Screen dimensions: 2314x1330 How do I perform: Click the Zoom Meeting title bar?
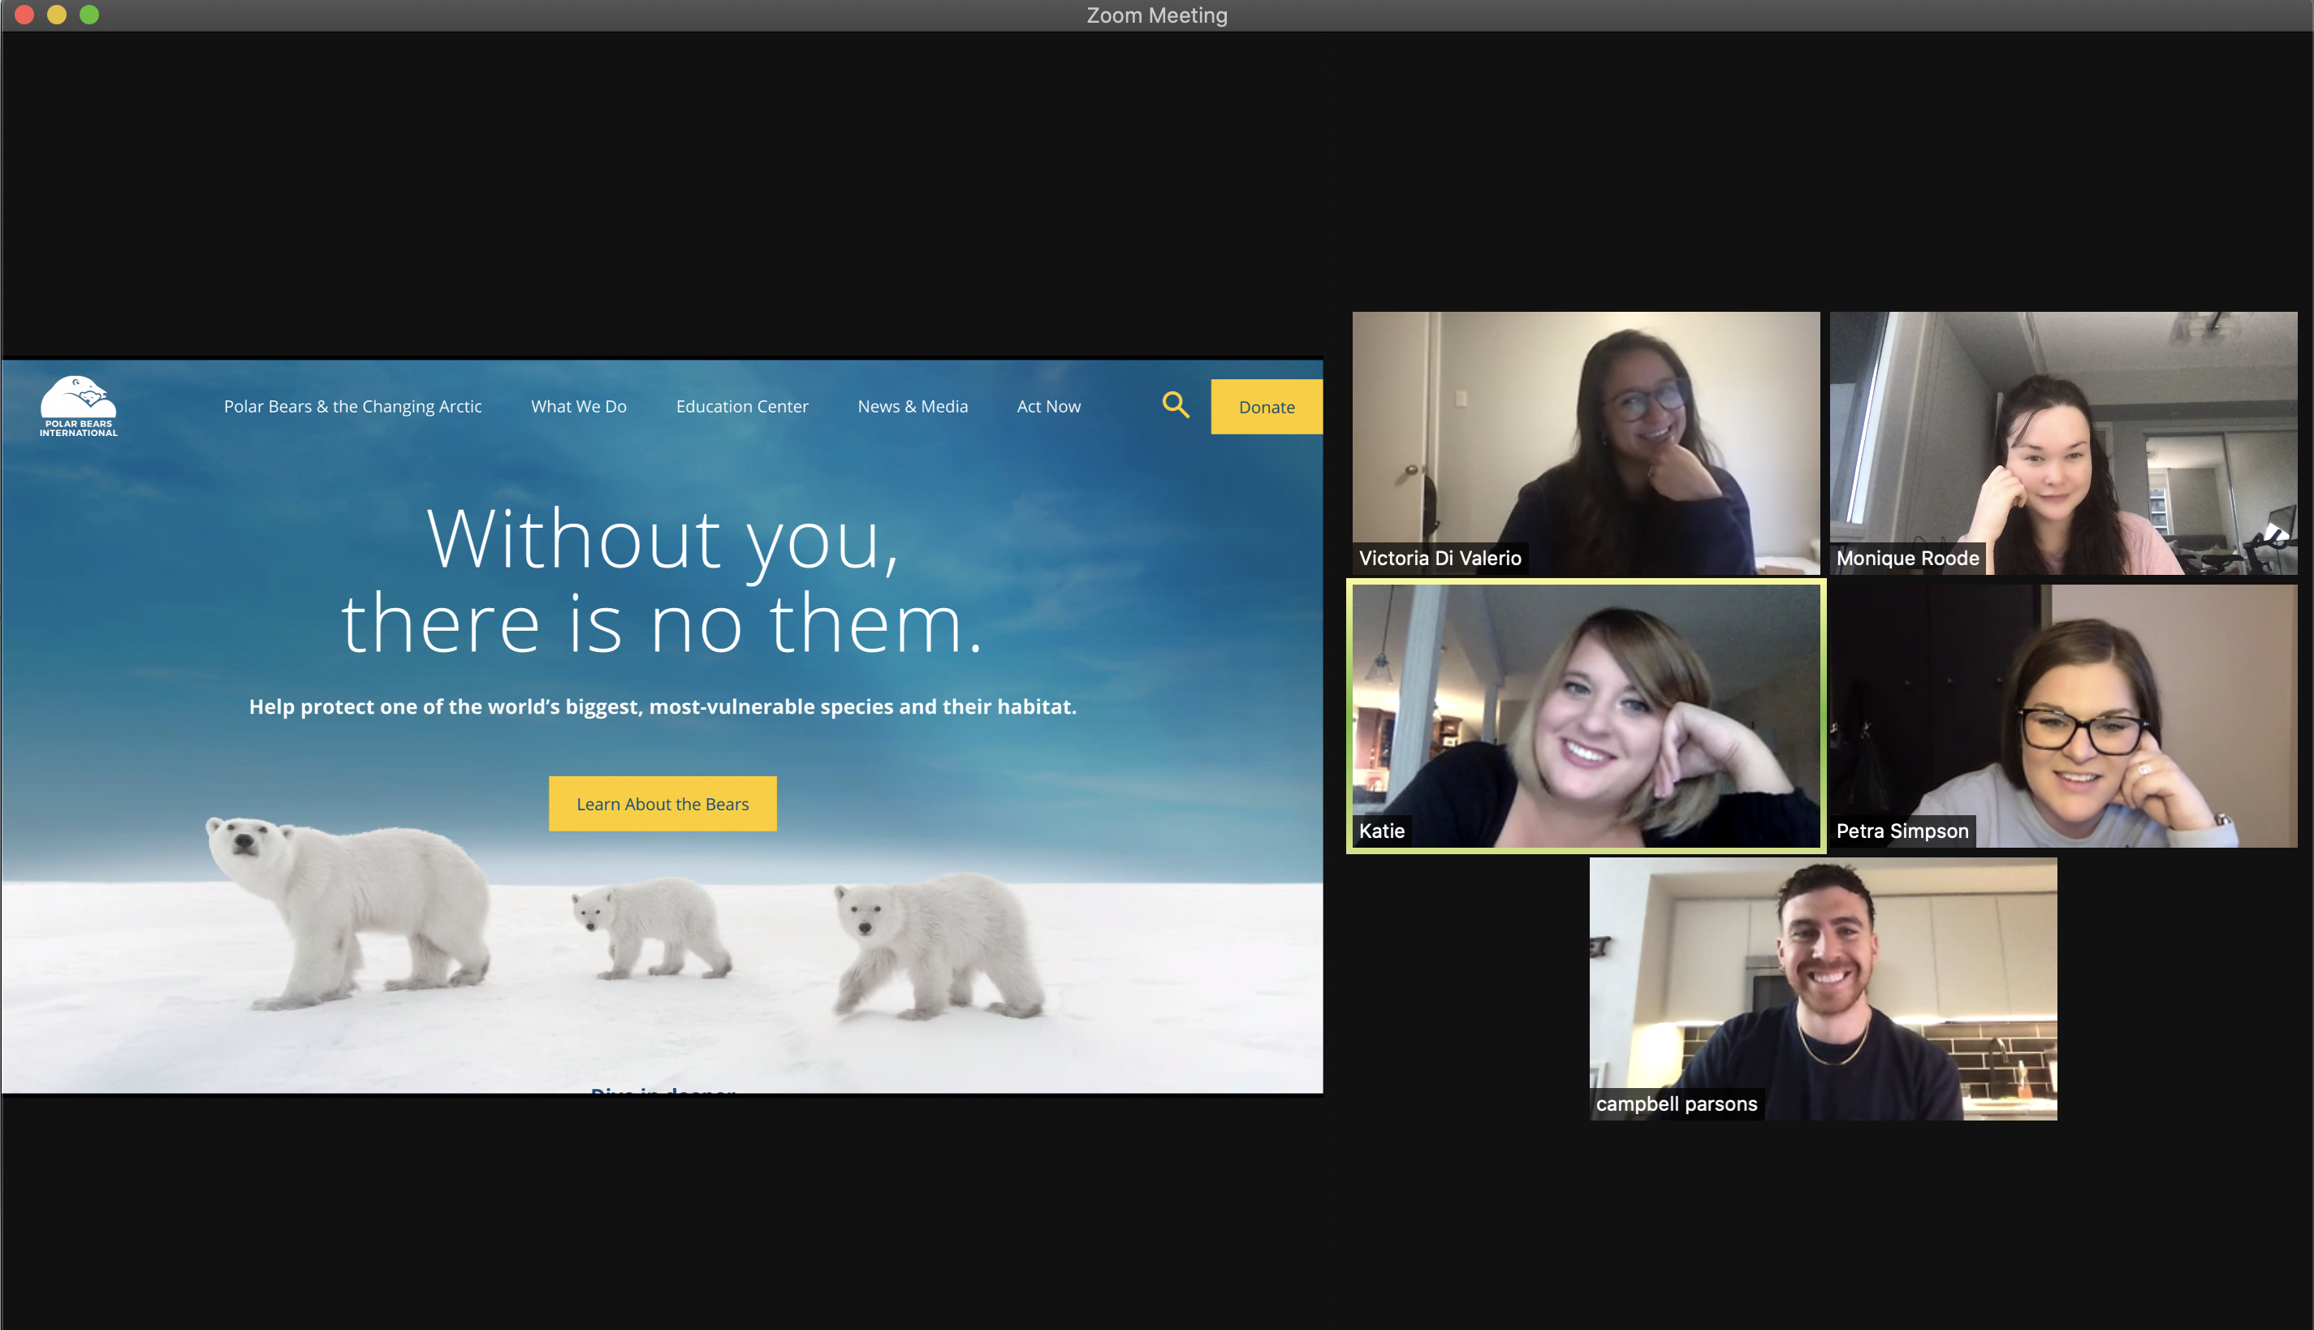[x=1157, y=15]
